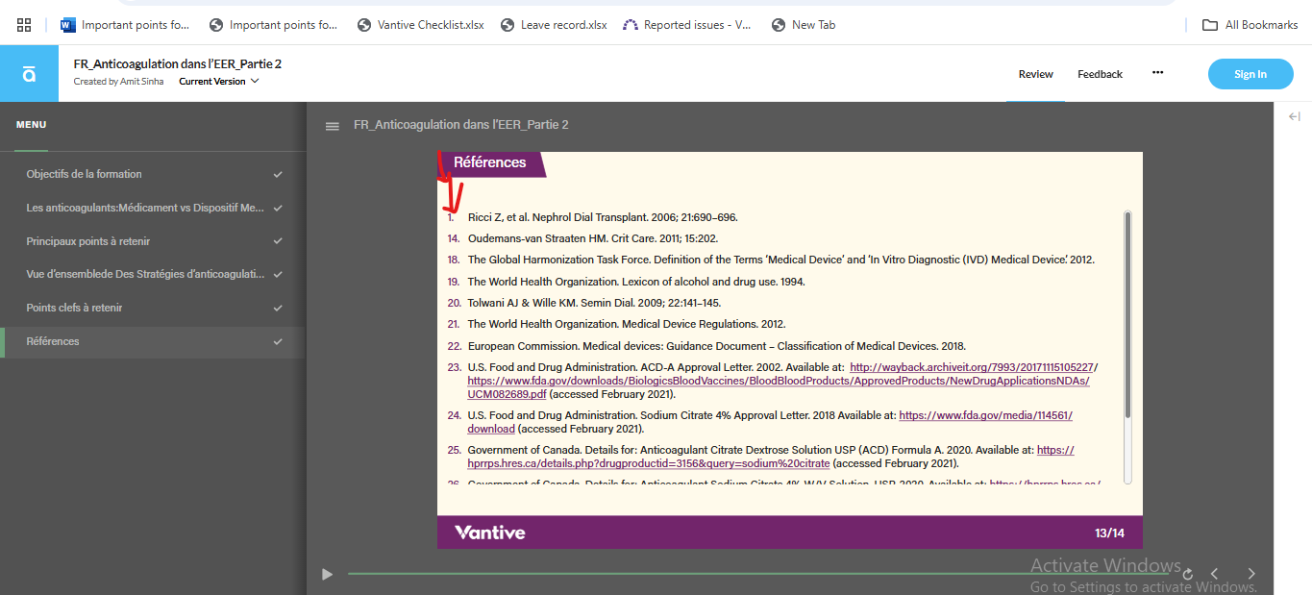
Task: Toggle the course hamburger menu icon
Action: click(x=333, y=126)
